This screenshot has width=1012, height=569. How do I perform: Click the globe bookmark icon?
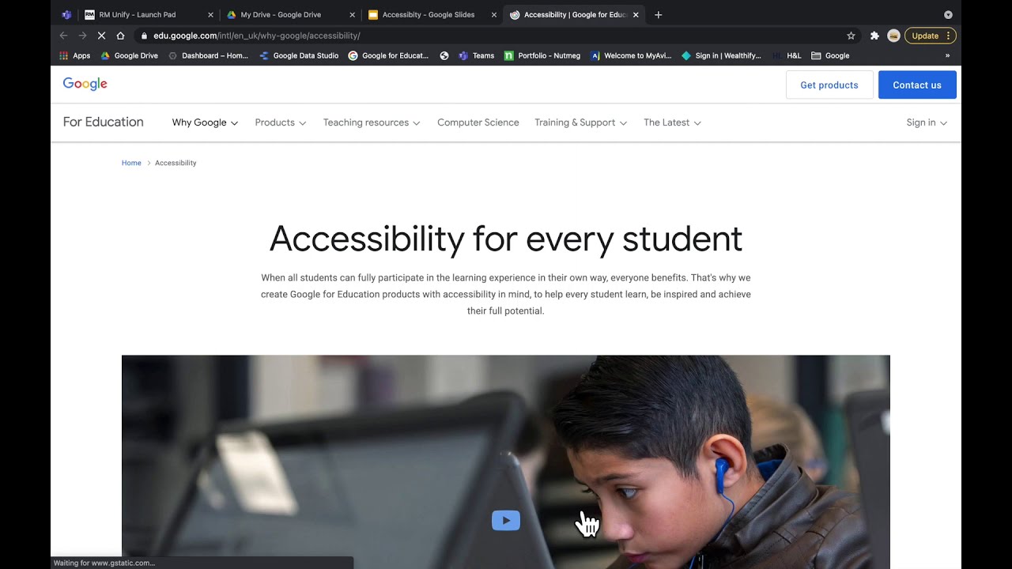(444, 55)
